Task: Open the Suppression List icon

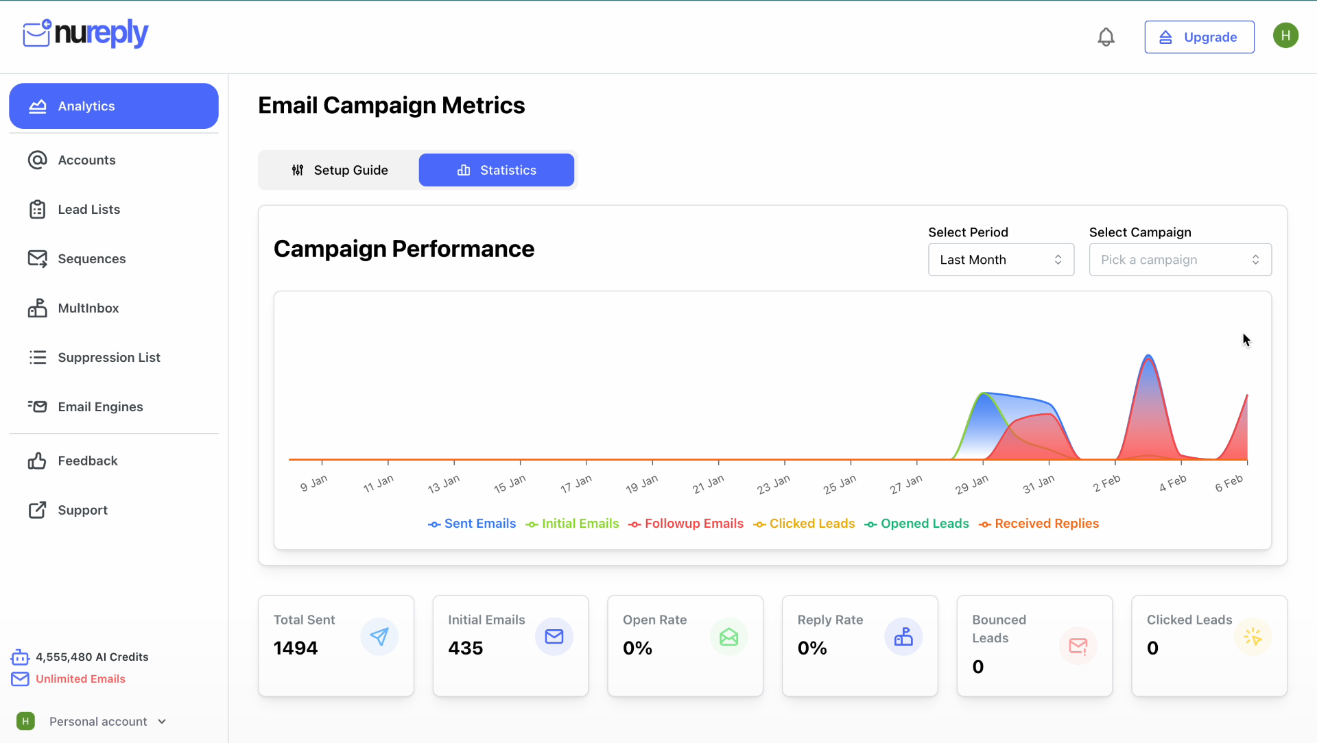Action: [38, 357]
